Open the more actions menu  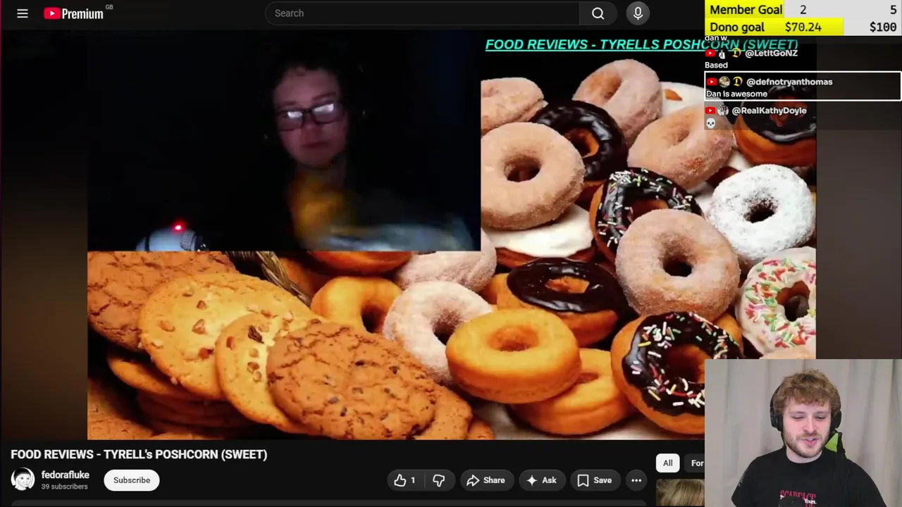[x=636, y=480]
